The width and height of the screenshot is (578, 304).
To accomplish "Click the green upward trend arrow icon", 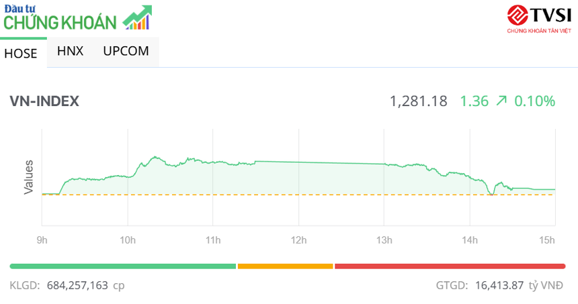I will 501,101.
